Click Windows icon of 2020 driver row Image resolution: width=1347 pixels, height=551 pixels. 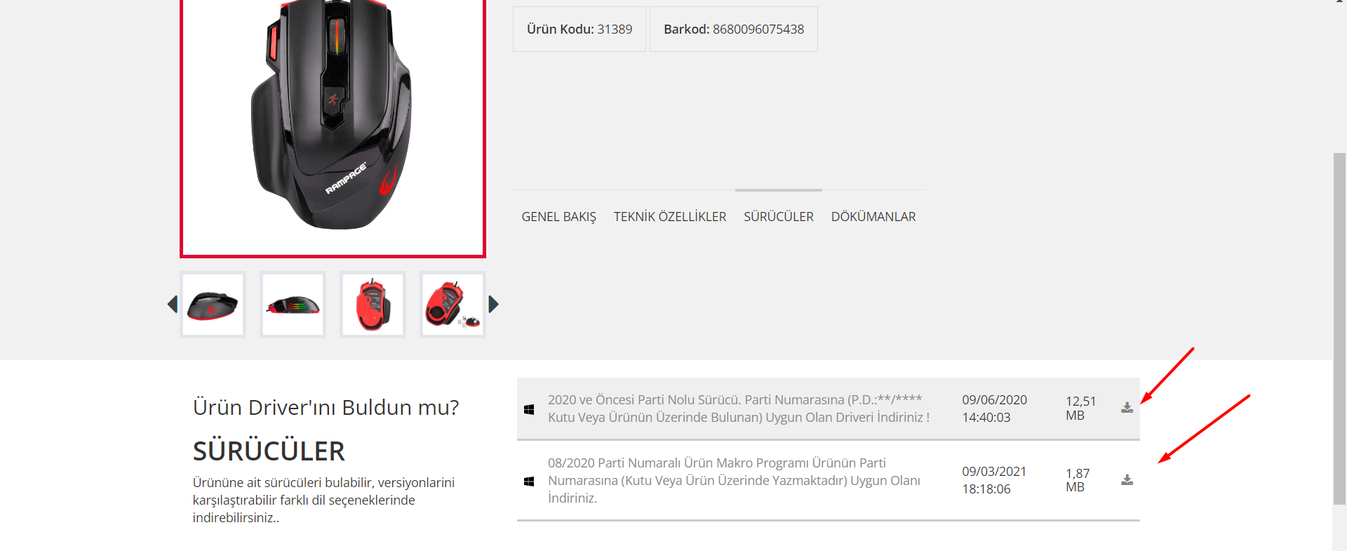click(x=529, y=409)
